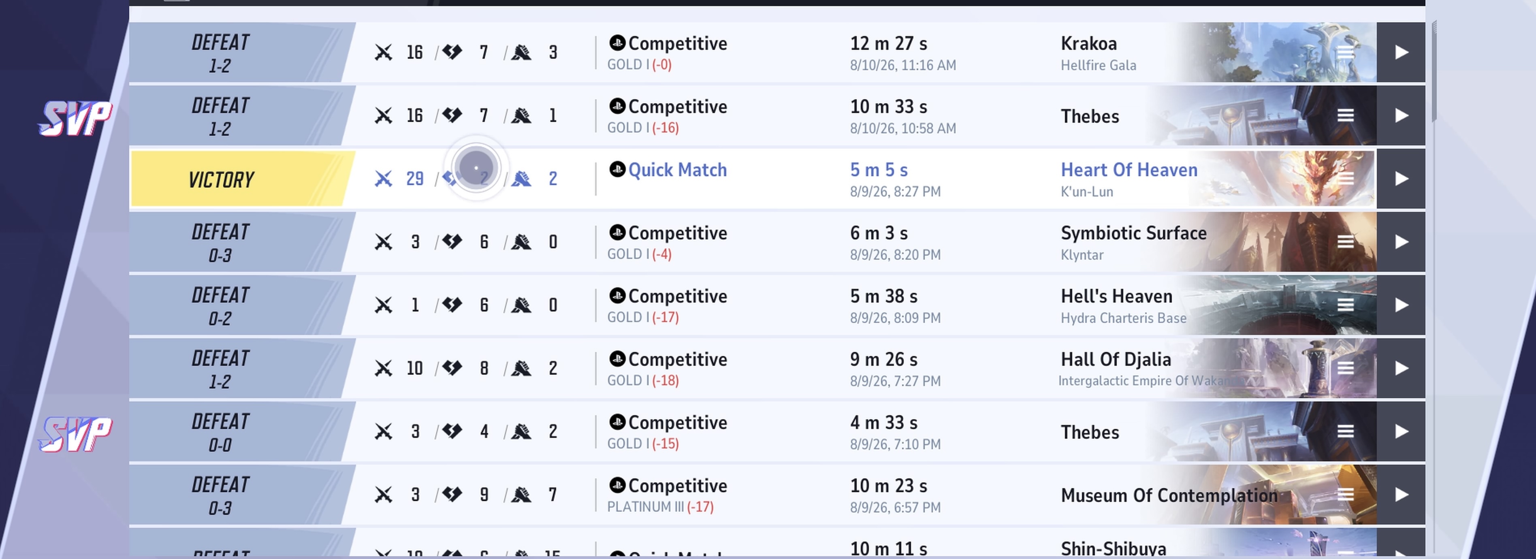1536x559 pixels.
Task: Open hamburger menu on Krakoa match row
Action: tap(1345, 53)
